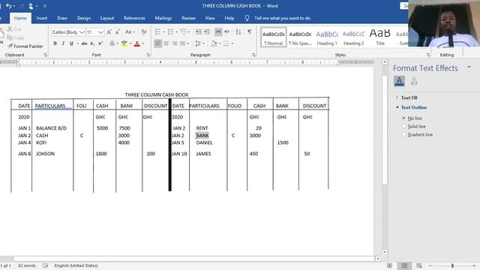Screen dimensions: 480x270
Task: Apply Strikethrough formatting
Action: (x=84, y=43)
